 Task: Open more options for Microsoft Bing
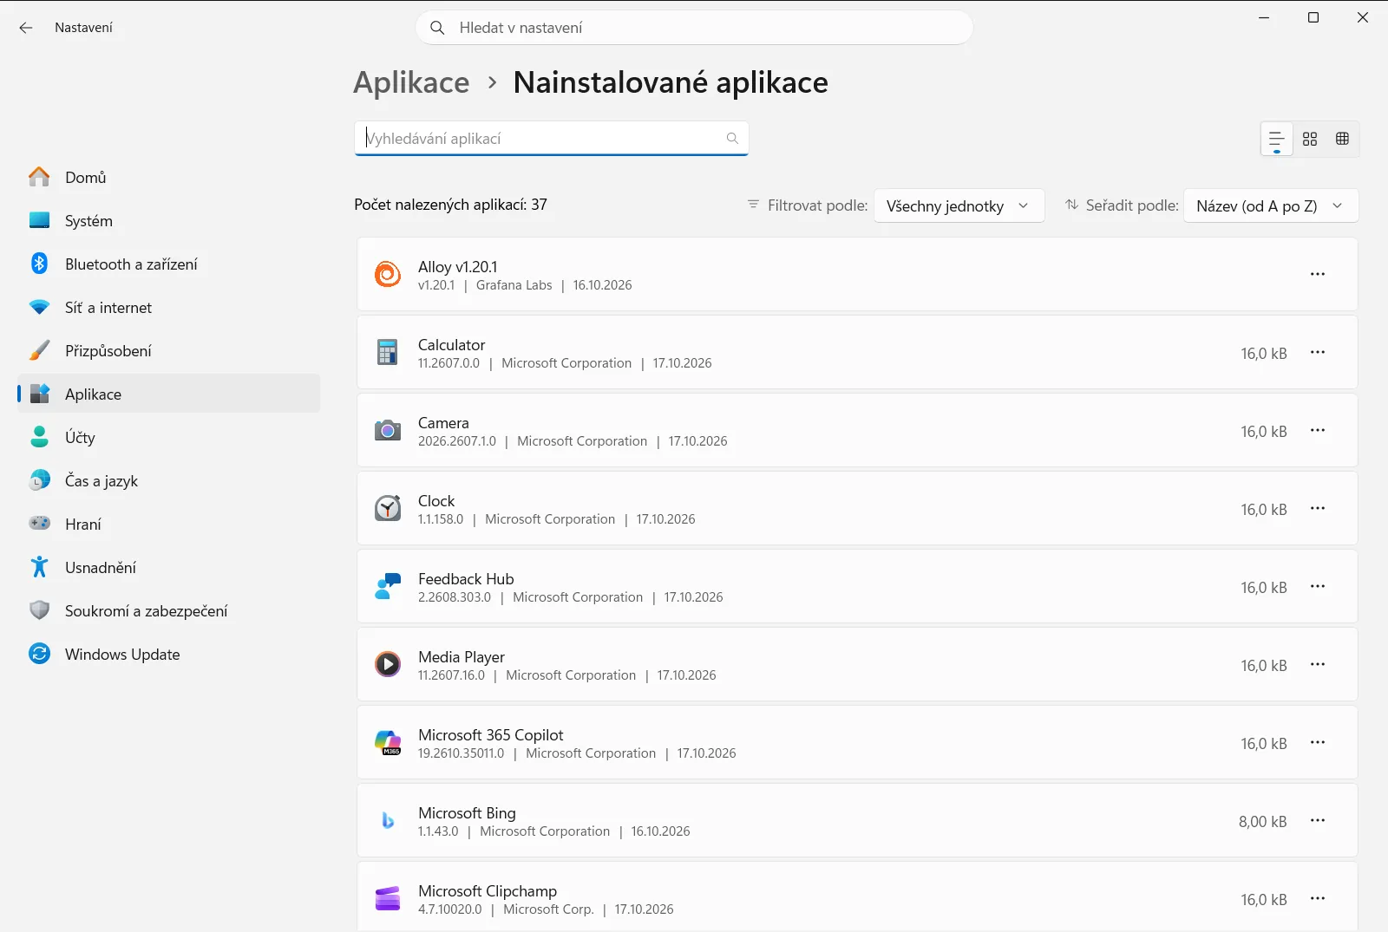pos(1318,820)
